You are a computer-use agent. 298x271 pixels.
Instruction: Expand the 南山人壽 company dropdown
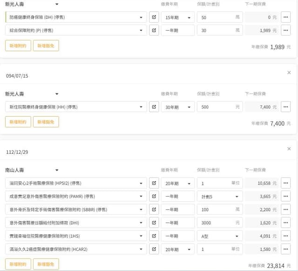pos(57,170)
